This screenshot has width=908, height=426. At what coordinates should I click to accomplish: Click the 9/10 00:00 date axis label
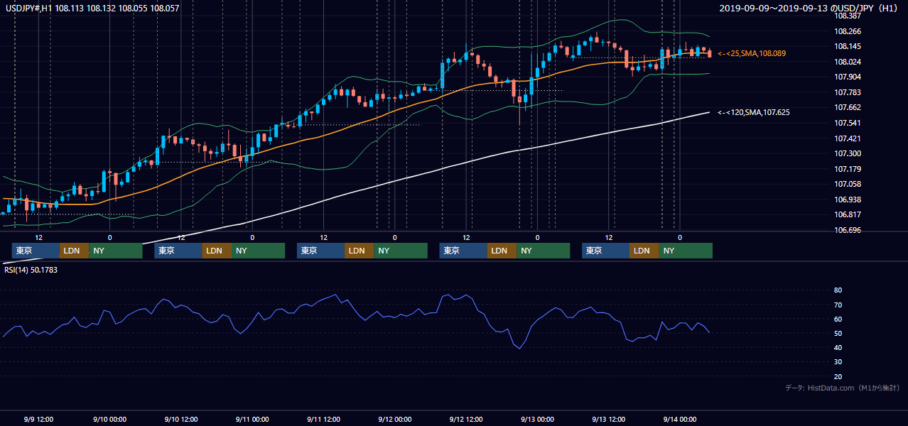pyautogui.click(x=110, y=419)
